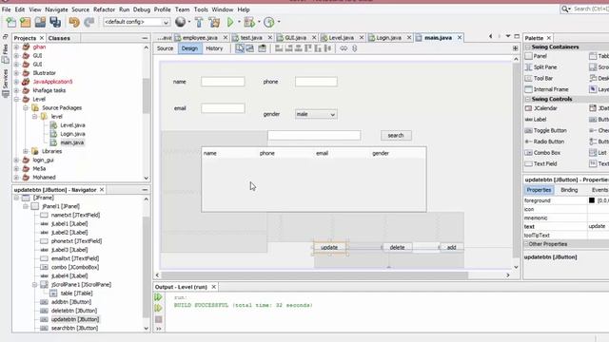
Task: Click the rerun green arrow in Output
Action: click(x=158, y=297)
